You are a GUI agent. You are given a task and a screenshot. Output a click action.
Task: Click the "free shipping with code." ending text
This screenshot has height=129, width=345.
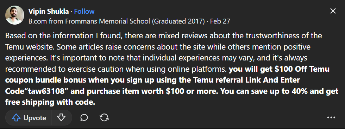tap(50, 102)
